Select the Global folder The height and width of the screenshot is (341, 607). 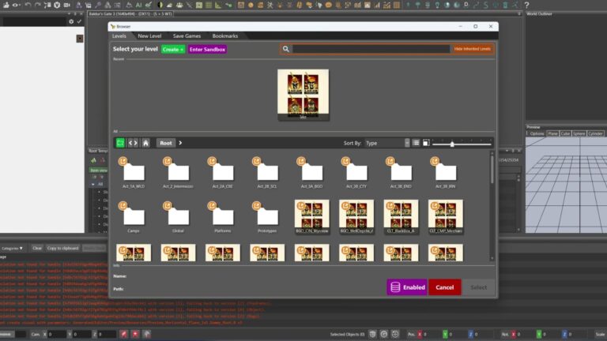(x=178, y=217)
